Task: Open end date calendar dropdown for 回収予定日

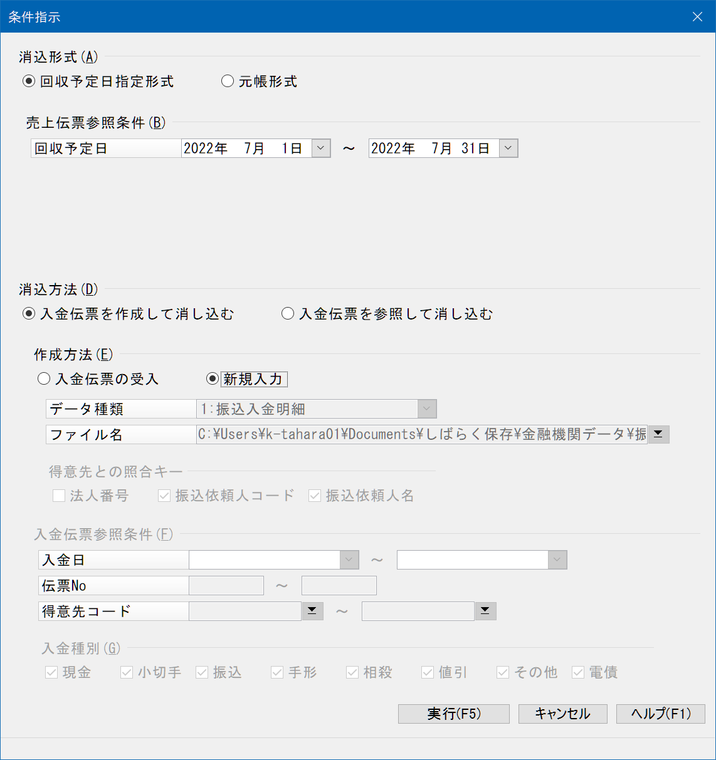Action: [508, 148]
